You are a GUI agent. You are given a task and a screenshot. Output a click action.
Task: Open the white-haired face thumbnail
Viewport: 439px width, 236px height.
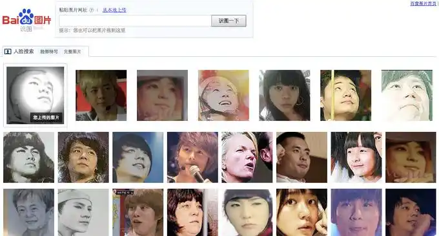point(247,157)
